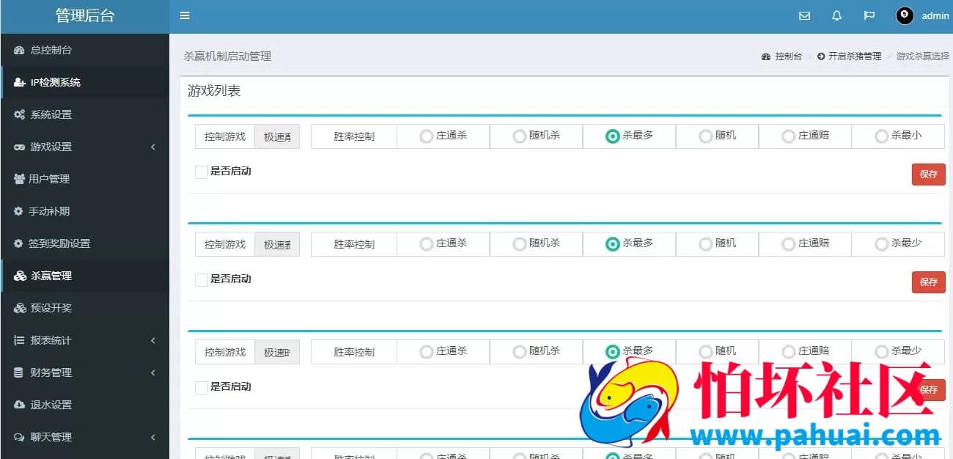Click the hamburger menu icon to collapse sidebar
Screen dimensions: 953x459
[x=185, y=15]
